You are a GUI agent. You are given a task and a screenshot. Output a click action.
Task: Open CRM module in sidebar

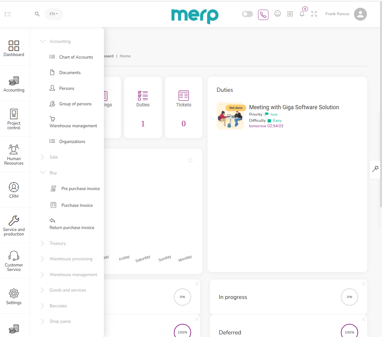click(14, 190)
